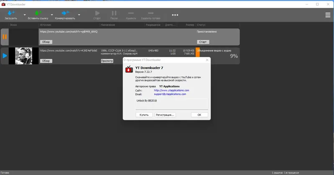Screen dimensions: 334x175
Task: Expand the Загрузить dropdown arrow
Action: 25,15
